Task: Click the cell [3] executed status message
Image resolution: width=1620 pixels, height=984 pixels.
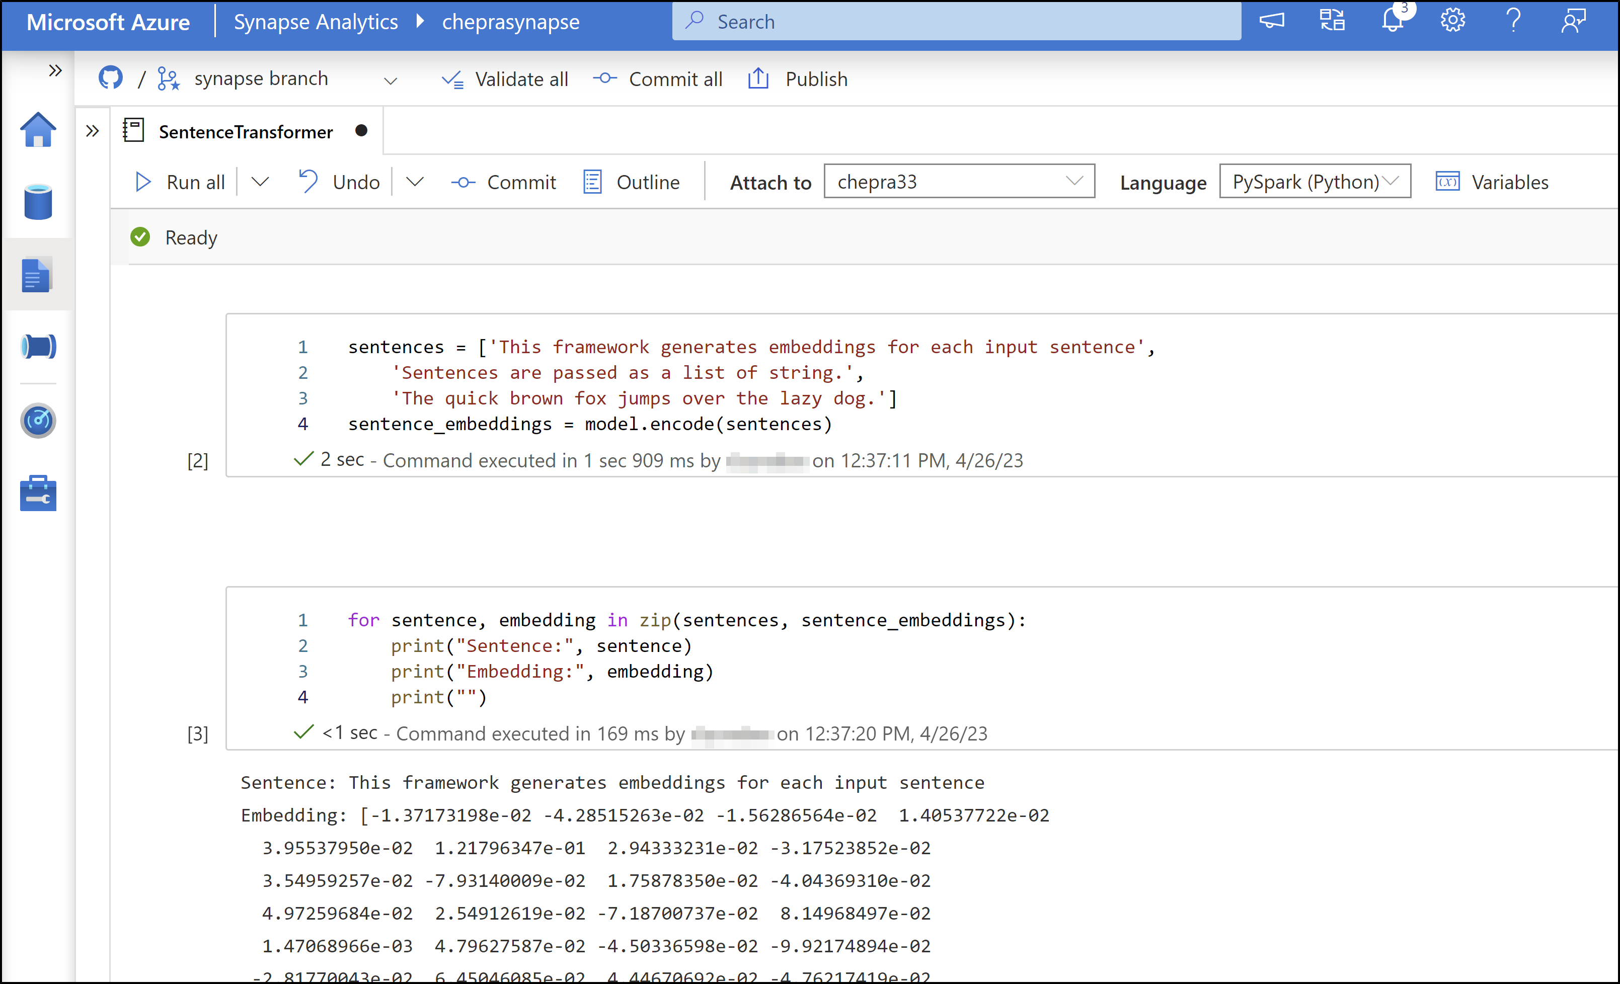Action: 640,733
